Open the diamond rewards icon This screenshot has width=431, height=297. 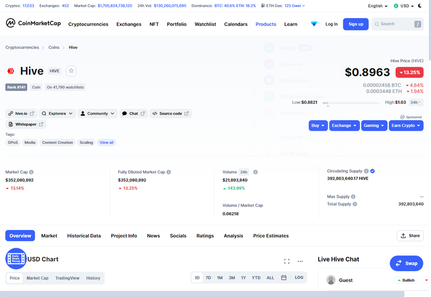(314, 24)
